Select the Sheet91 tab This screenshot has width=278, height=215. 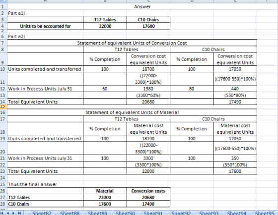(x=153, y=213)
